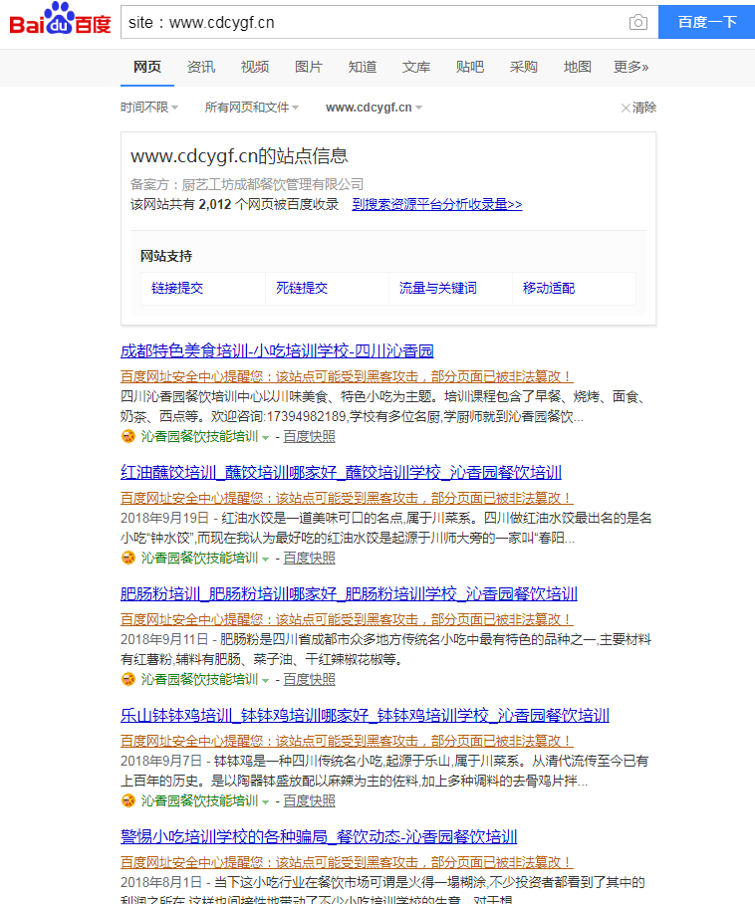Click the date 2018年9月11日 in snippet

coord(164,639)
